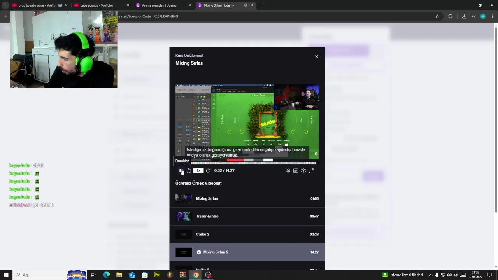Open a new browser tab
This screenshot has height=280, width=498.
(261, 5)
